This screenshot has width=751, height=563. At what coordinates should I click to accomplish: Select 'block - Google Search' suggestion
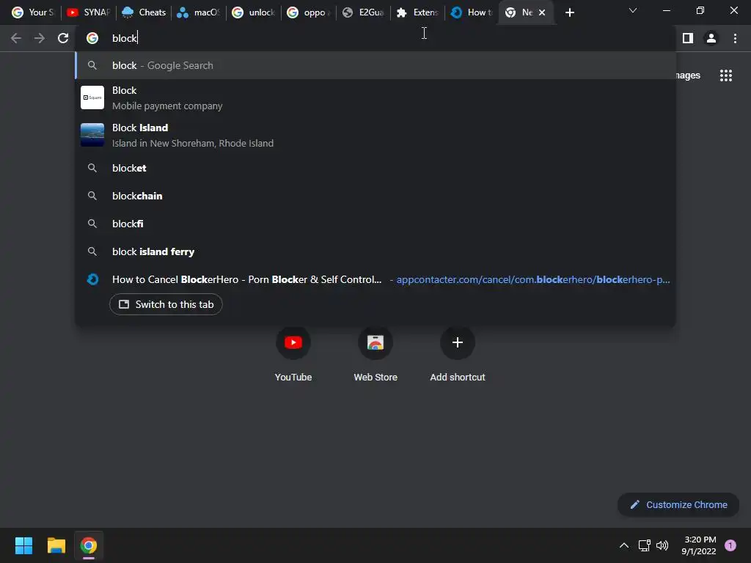pos(375,65)
